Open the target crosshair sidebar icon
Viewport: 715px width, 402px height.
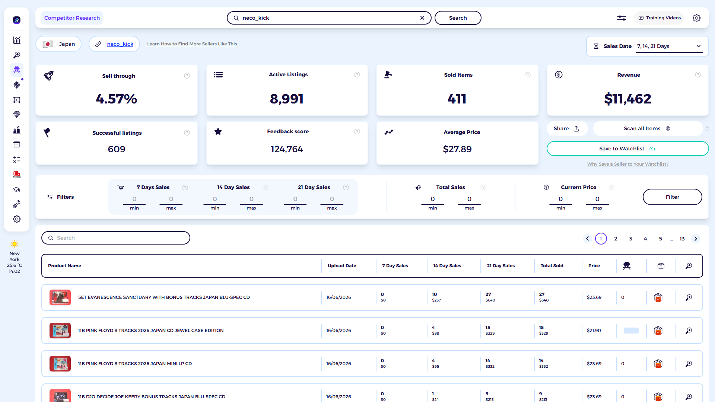click(x=17, y=85)
